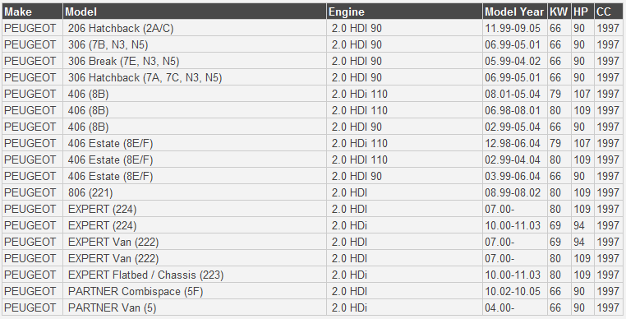This screenshot has width=626, height=319.
Task: Click the 306 Break (7E, N3, N5) cell
Action: click(x=195, y=61)
